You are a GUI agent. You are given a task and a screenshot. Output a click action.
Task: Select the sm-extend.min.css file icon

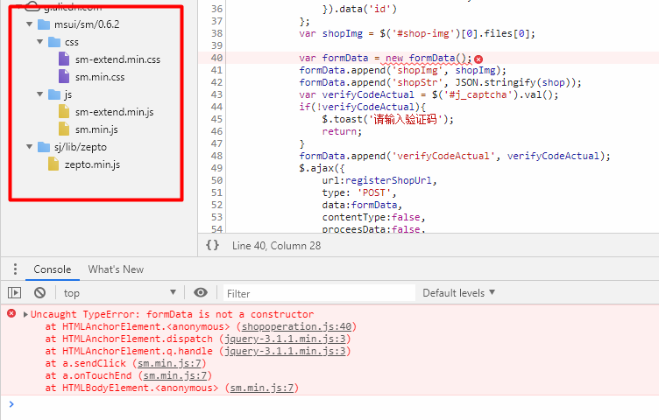click(x=64, y=59)
